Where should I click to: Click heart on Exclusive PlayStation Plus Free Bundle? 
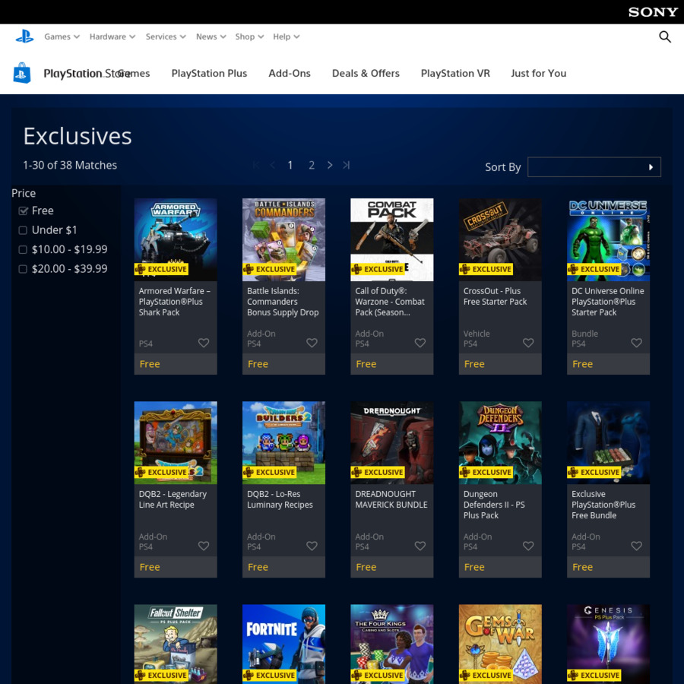(636, 546)
